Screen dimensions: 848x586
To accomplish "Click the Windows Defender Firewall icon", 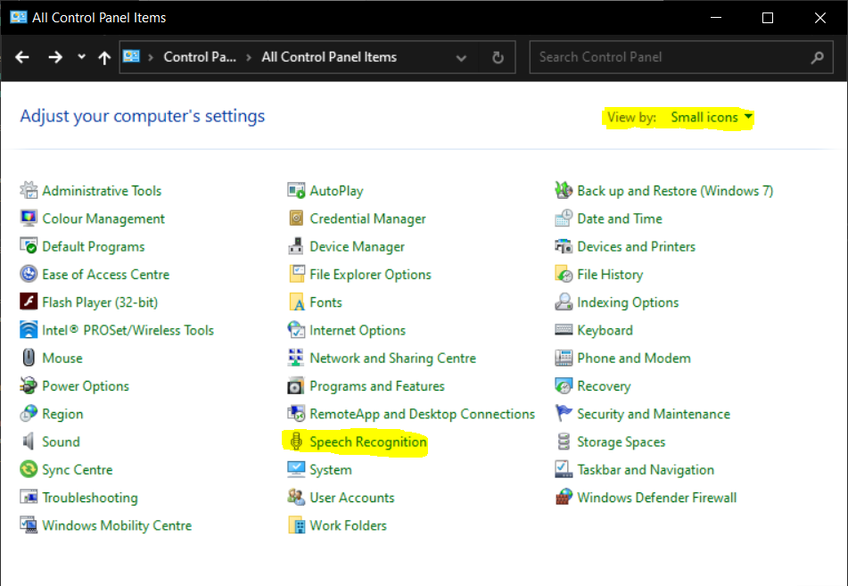I will coord(564,498).
